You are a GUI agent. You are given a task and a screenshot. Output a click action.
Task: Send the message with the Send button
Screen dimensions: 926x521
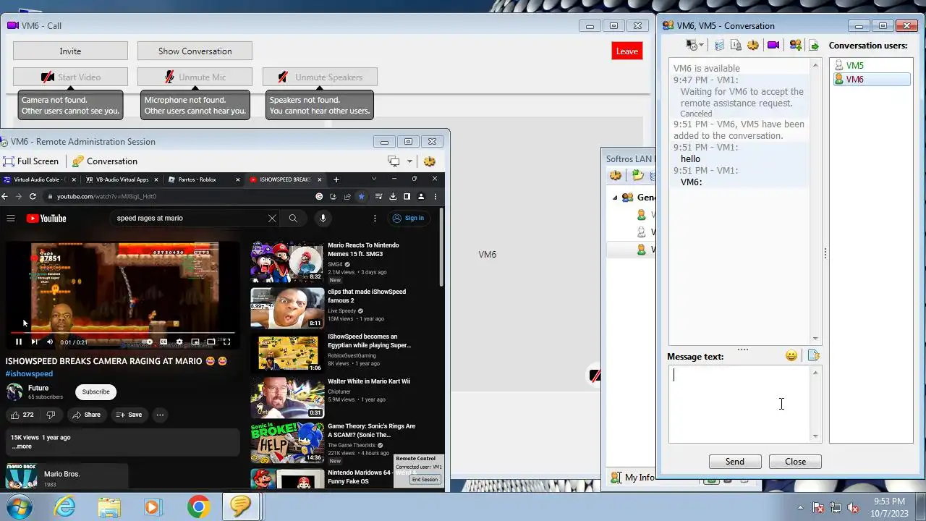(x=734, y=462)
